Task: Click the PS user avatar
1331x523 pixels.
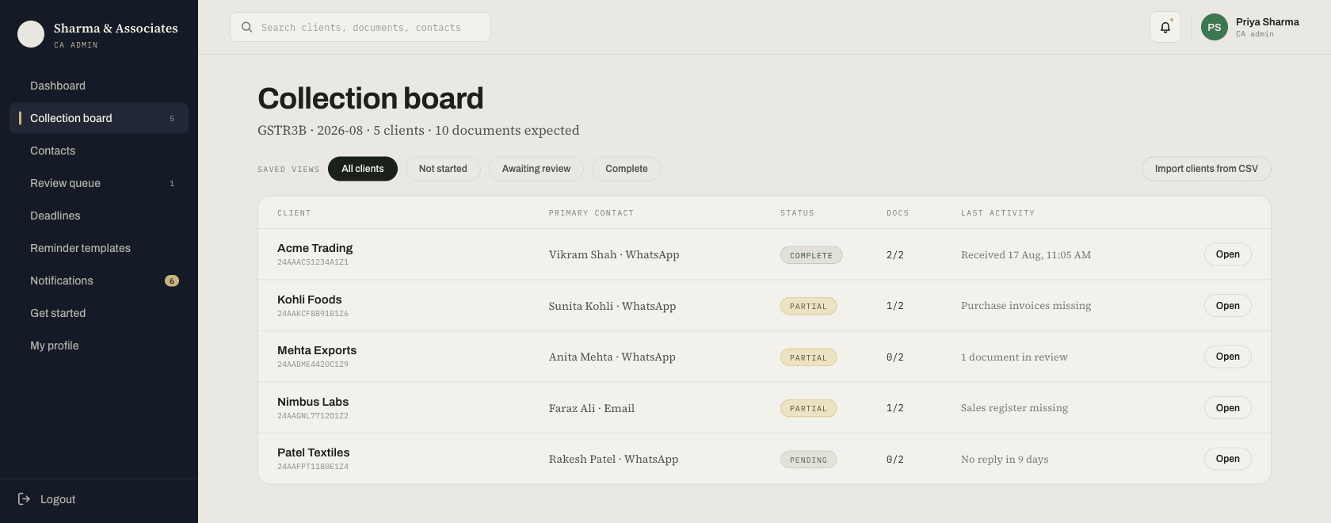Action: (x=1215, y=27)
